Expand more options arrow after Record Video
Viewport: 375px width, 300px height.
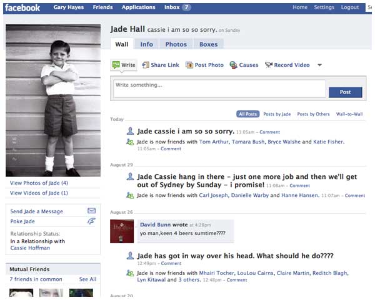[319, 65]
